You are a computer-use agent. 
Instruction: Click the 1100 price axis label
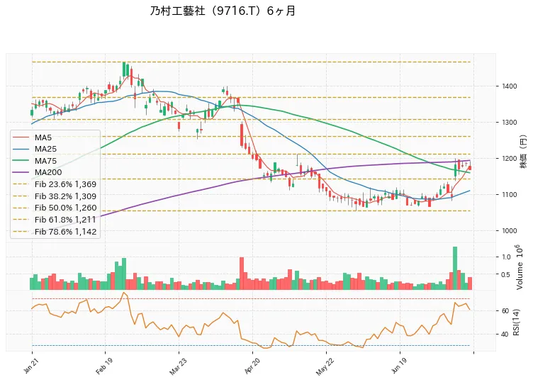pyautogui.click(x=509, y=195)
